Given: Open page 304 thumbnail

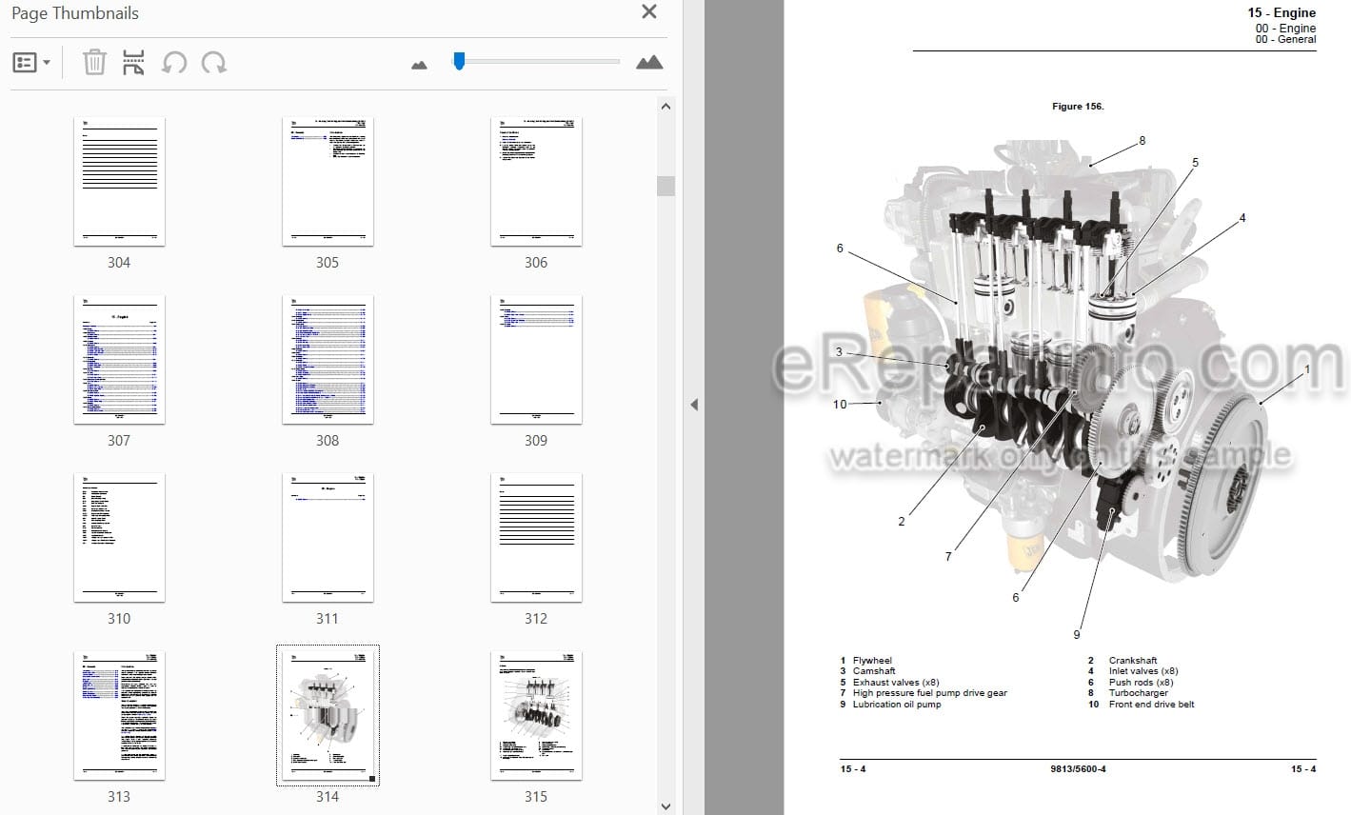Looking at the screenshot, I should click(x=119, y=182).
